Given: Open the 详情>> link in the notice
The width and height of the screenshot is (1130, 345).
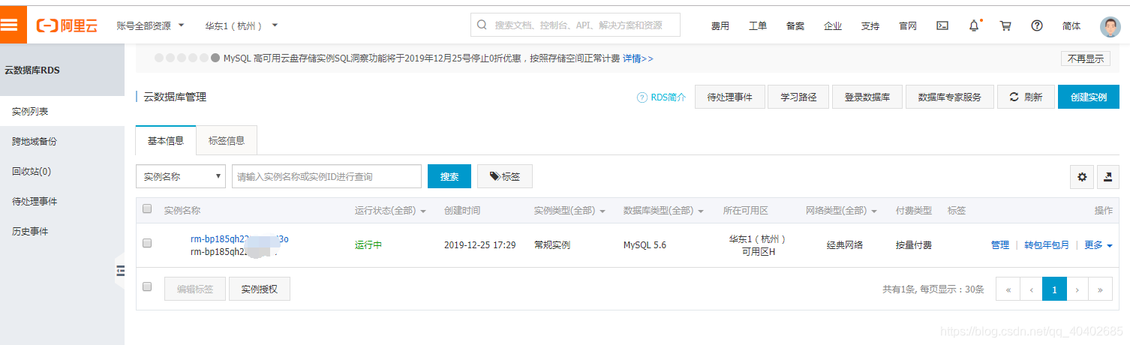Looking at the screenshot, I should click(x=638, y=58).
